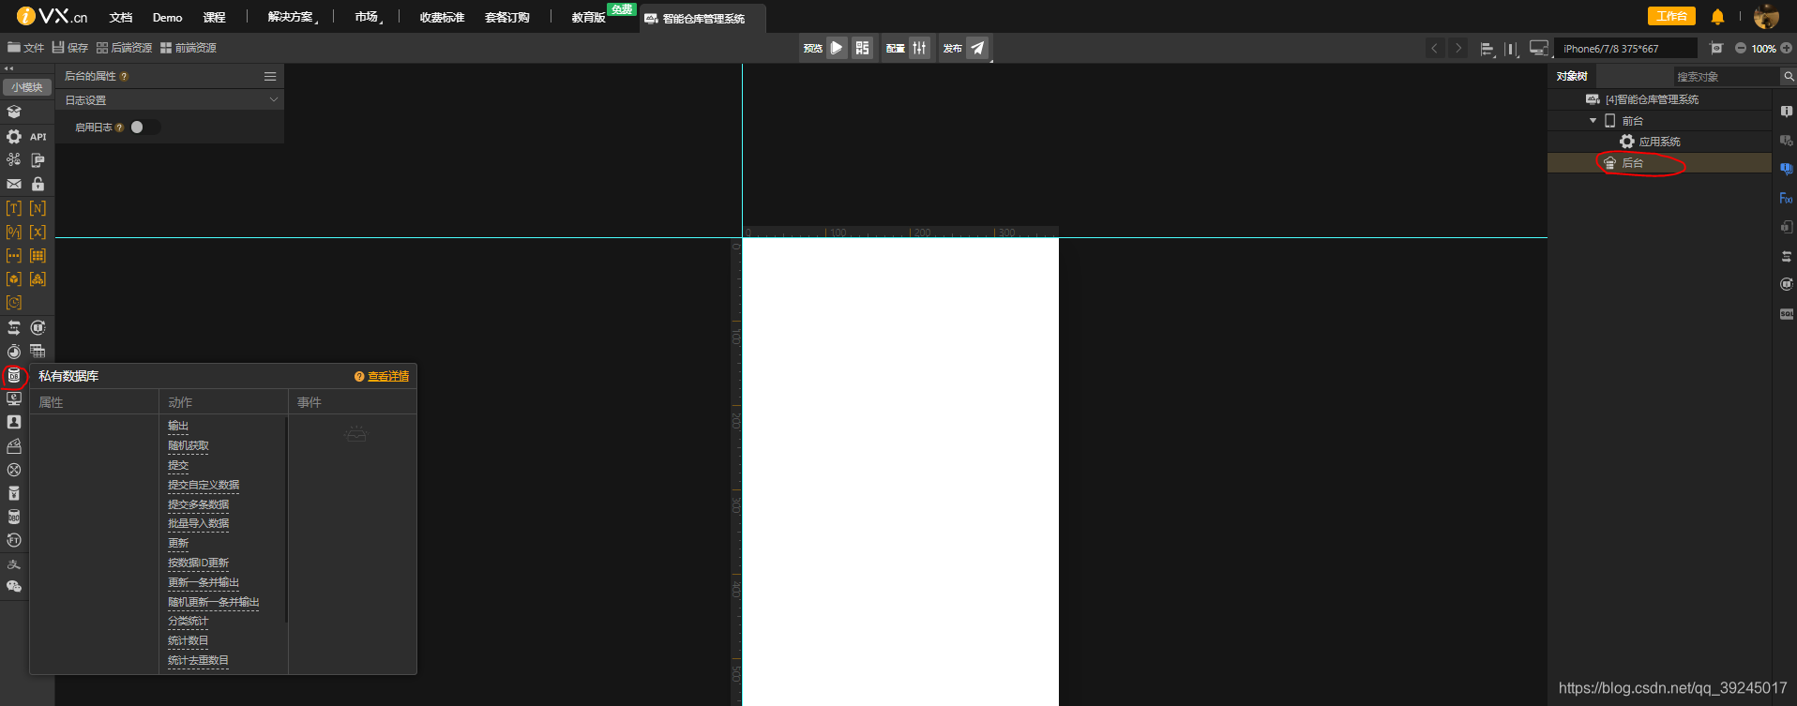Open the 市场 dropdown menu
Viewport: 1797px width, 706px height.
pyautogui.click(x=369, y=17)
